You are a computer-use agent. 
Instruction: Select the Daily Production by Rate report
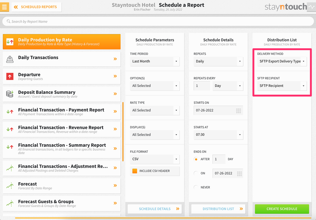pos(62,42)
